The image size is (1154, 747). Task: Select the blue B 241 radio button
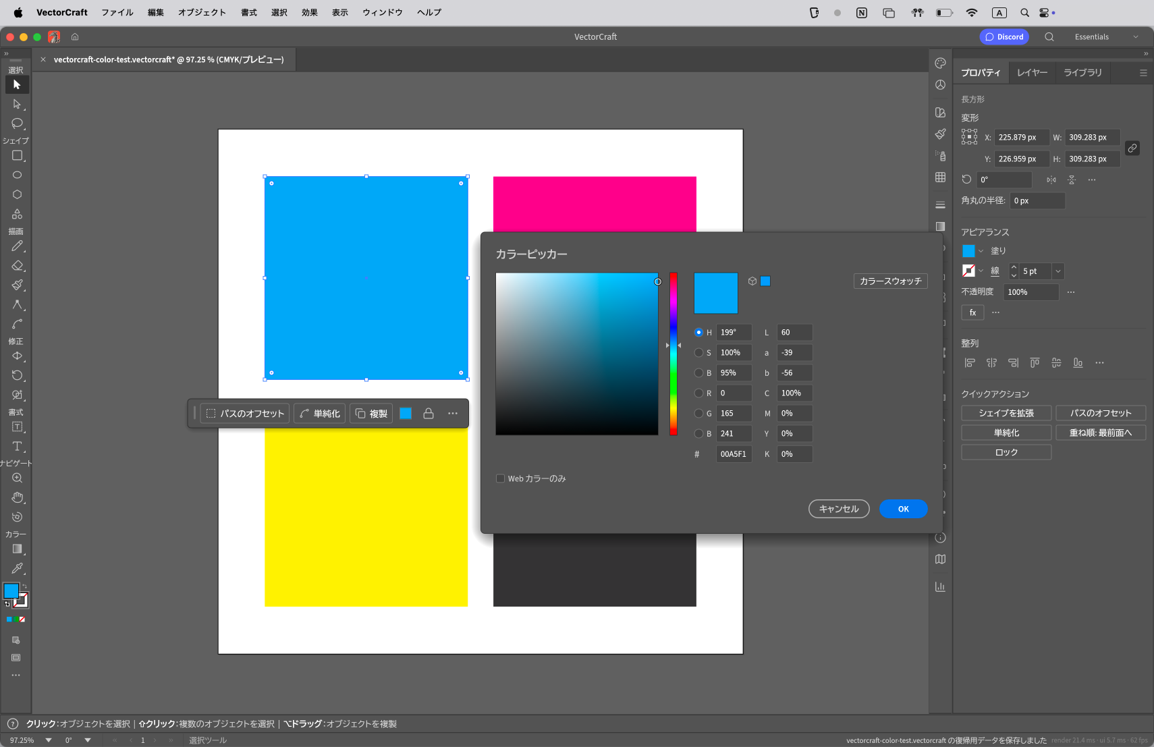(698, 433)
